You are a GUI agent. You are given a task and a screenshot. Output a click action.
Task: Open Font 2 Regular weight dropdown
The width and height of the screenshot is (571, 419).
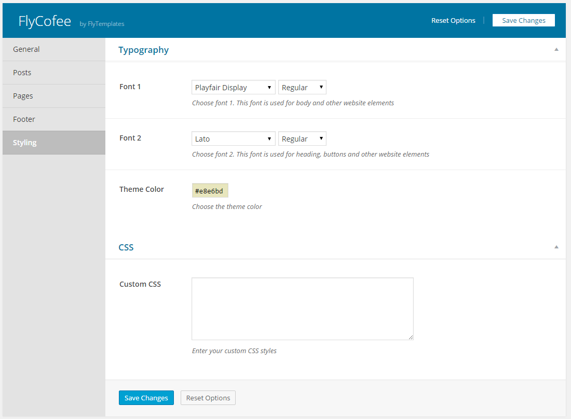click(x=302, y=138)
